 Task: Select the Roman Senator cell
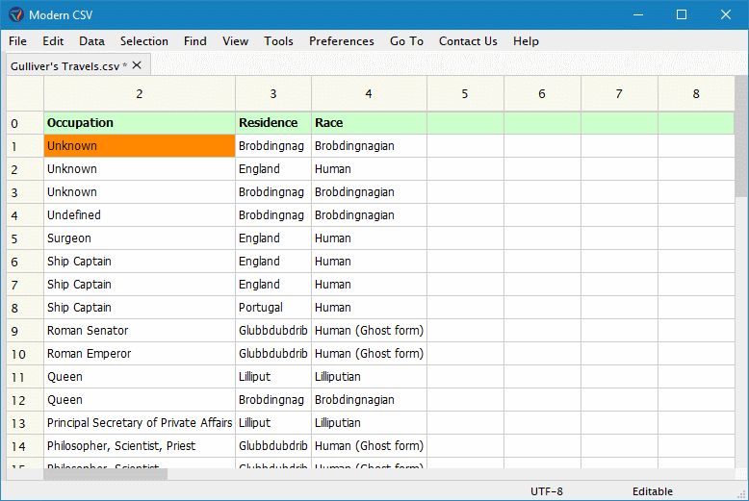tap(140, 331)
